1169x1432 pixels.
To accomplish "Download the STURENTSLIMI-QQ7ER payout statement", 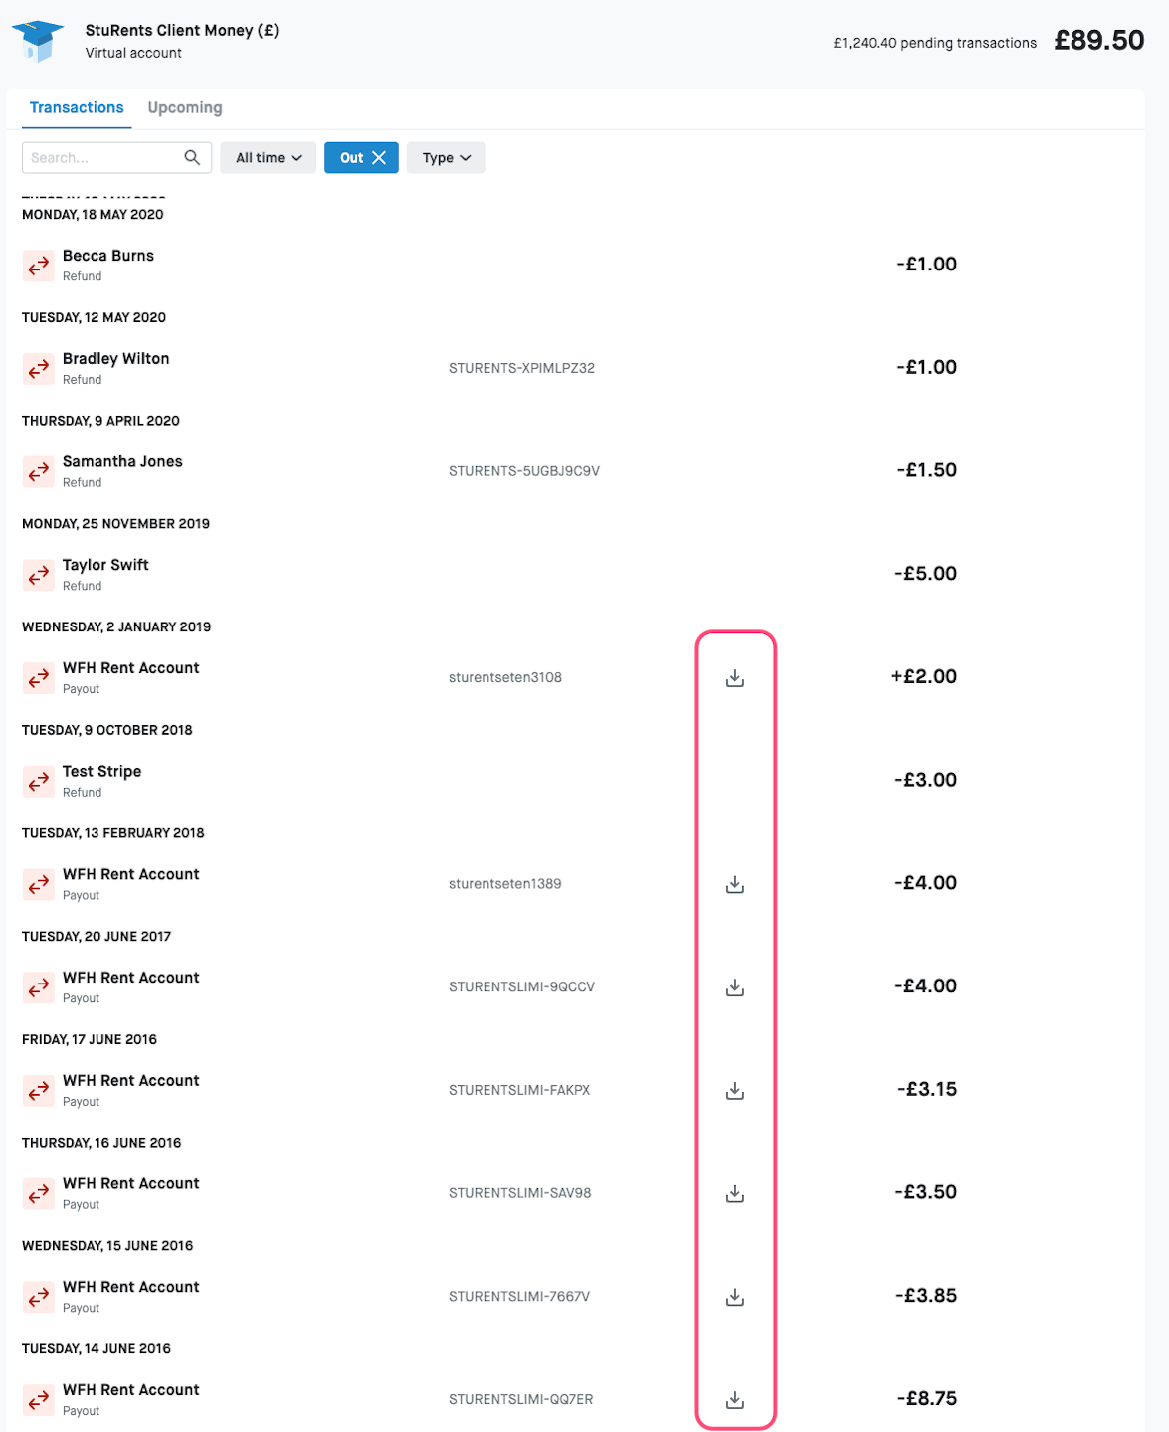I will 735,1400.
